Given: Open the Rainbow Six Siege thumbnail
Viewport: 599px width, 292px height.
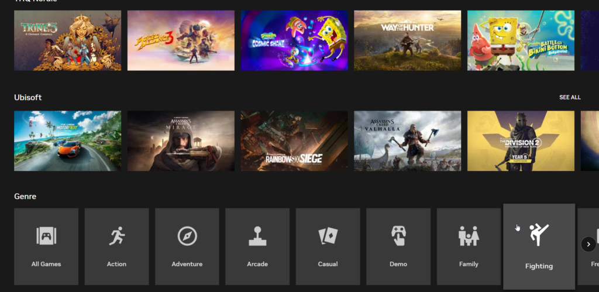Looking at the screenshot, I should coord(294,141).
